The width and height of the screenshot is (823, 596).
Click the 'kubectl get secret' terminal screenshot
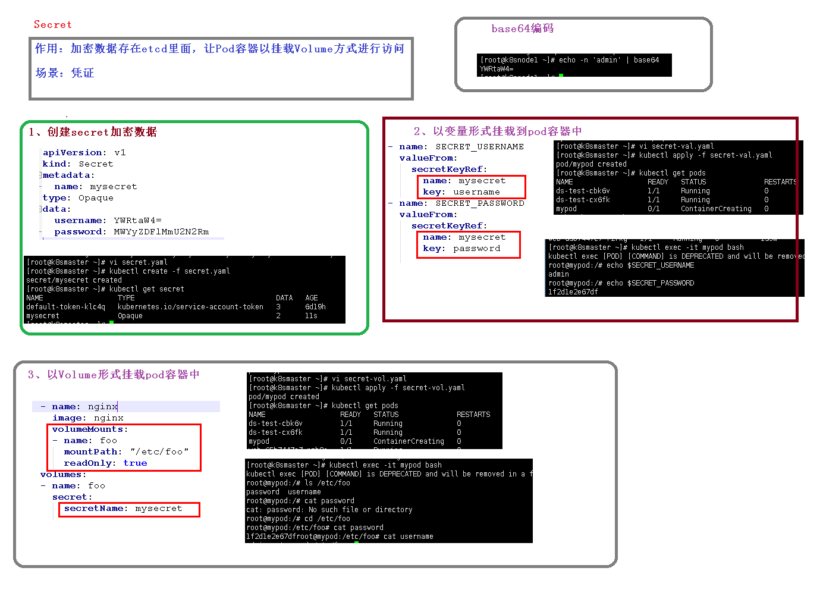click(x=184, y=290)
